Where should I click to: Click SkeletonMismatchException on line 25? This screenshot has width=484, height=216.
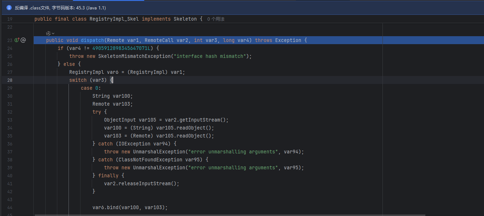(135, 56)
